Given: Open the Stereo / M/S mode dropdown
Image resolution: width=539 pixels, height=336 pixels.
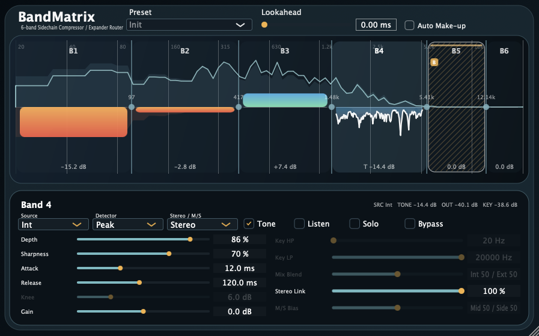Looking at the screenshot, I should coord(199,225).
